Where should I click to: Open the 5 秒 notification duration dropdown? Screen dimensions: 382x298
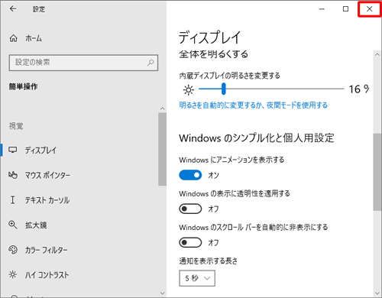coord(197,278)
